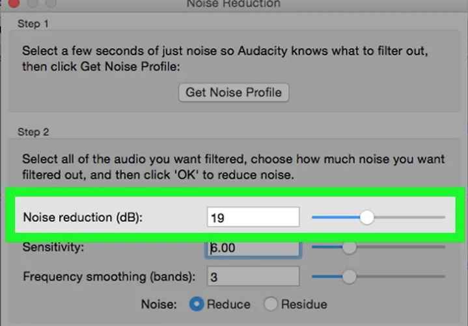
Task: Click the Frequency smoothing slider handle
Action: click(349, 277)
